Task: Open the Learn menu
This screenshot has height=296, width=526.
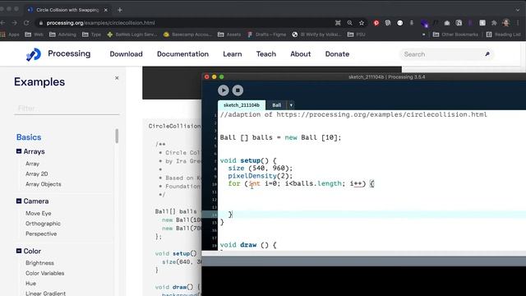Action: tap(233, 54)
